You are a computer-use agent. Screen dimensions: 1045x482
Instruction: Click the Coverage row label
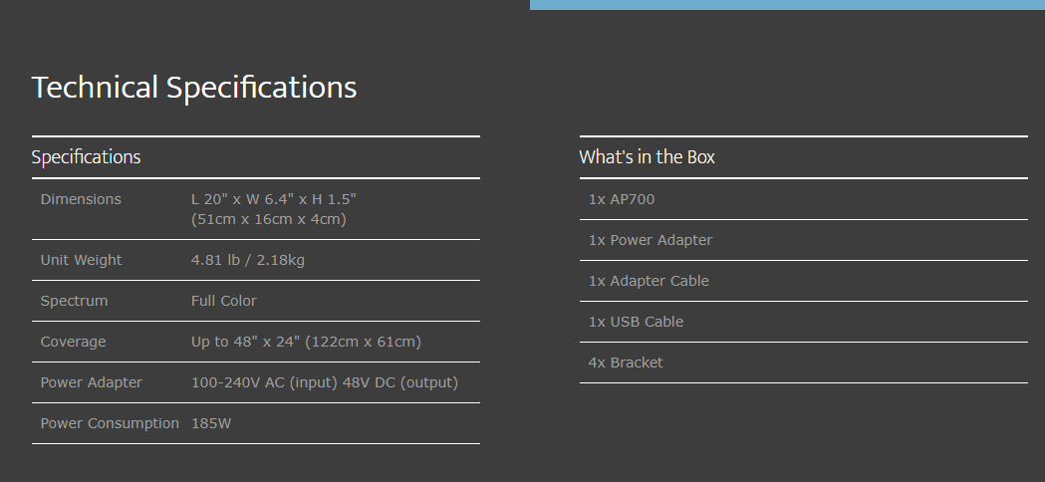pos(74,342)
